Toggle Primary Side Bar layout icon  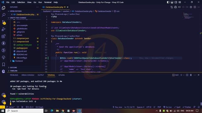coord(168,2)
